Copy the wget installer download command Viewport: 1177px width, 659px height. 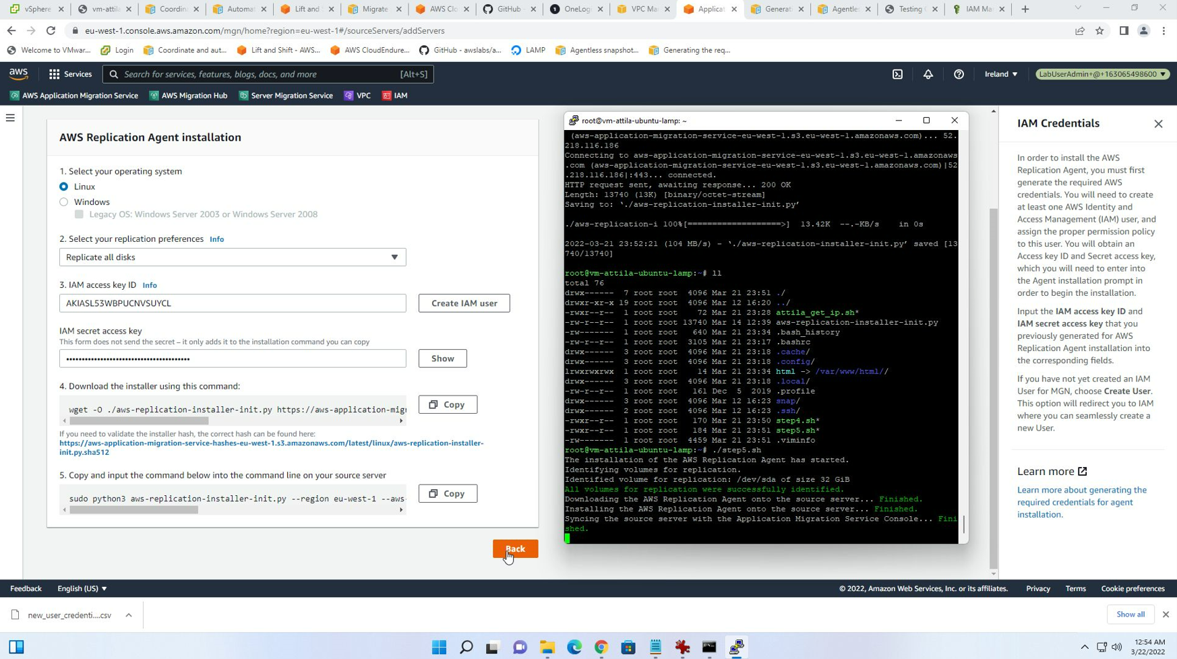click(x=447, y=404)
